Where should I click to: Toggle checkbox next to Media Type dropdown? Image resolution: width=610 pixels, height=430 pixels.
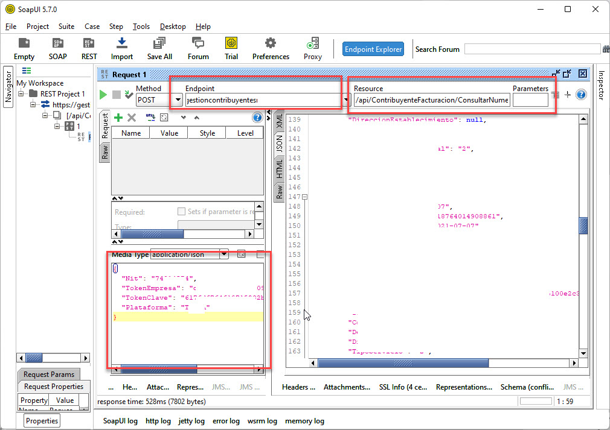click(260, 255)
